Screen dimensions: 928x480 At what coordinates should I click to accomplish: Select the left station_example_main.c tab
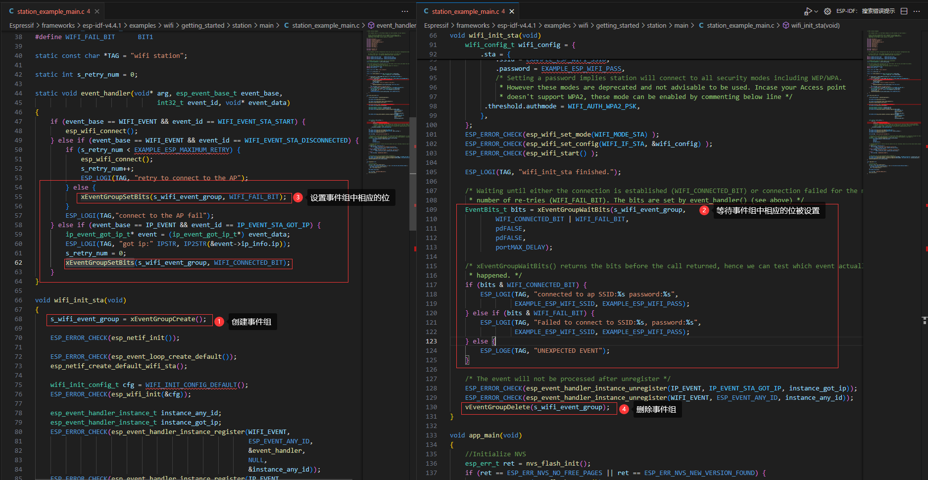53,11
